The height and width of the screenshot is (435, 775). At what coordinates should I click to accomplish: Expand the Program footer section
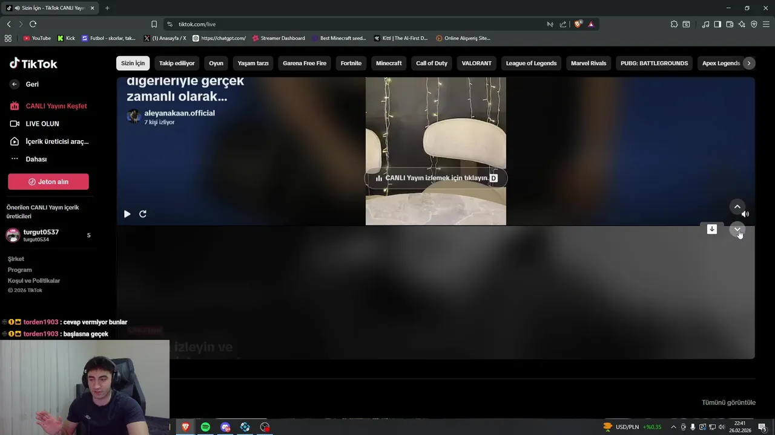(x=19, y=270)
